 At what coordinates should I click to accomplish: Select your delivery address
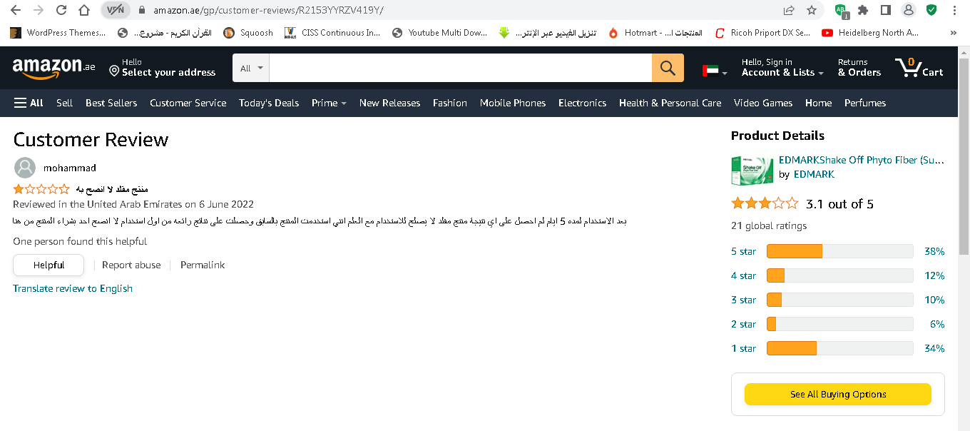click(x=162, y=68)
